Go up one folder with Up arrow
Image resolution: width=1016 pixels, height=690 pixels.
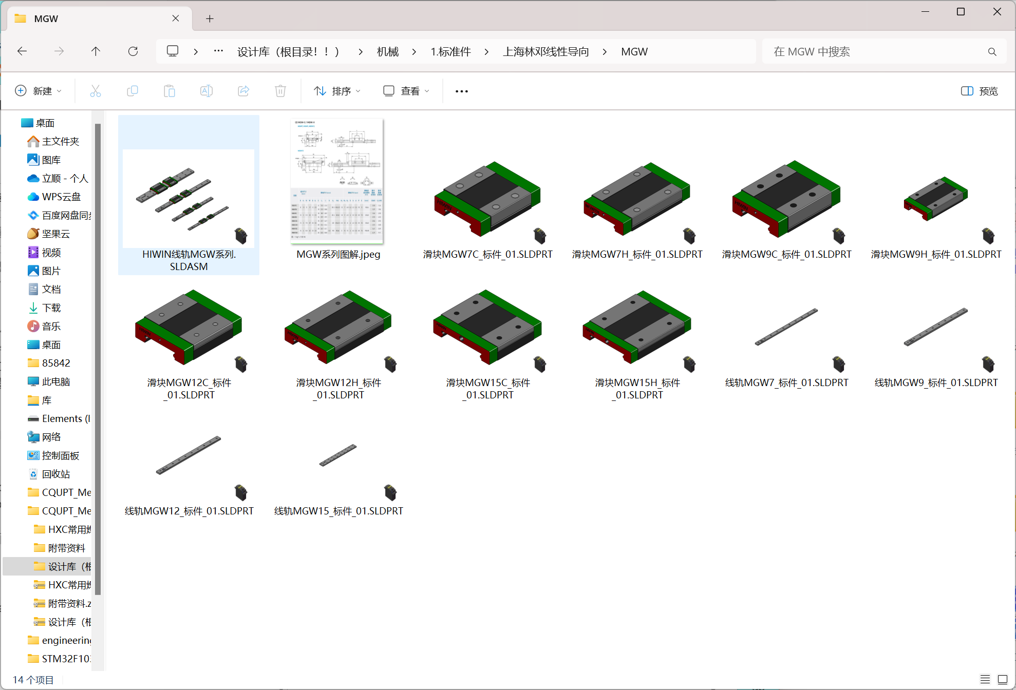pyautogui.click(x=96, y=51)
